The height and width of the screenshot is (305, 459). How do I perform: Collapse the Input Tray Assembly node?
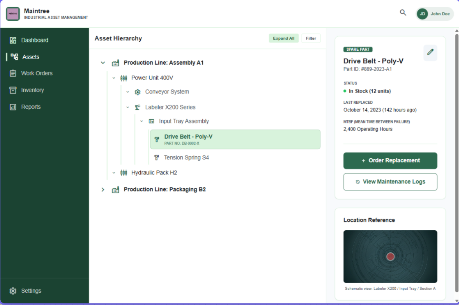click(142, 121)
